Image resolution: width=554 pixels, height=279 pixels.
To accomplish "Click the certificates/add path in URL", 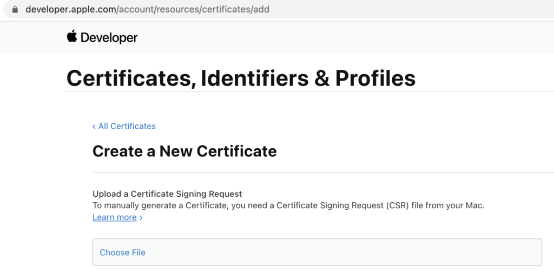I will tap(236, 9).
